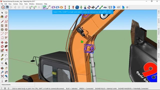Select the Rectangle tool
Screen dimensions: 160x90
pyautogui.click(x=2, y=25)
